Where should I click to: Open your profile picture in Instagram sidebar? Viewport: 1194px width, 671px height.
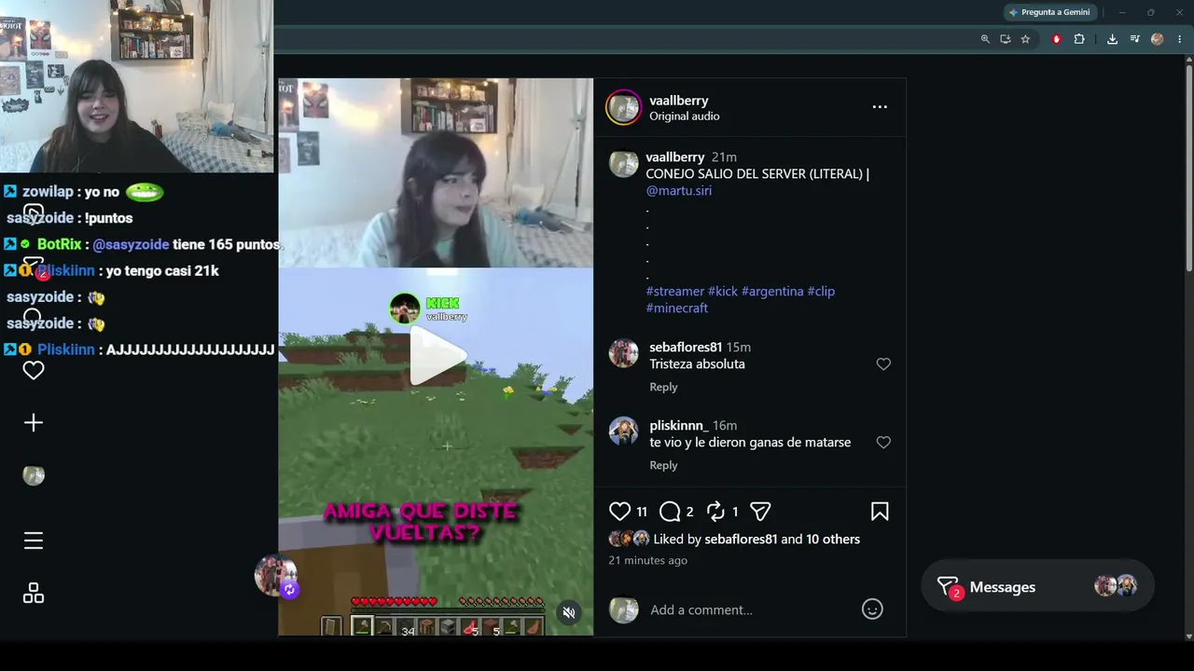[x=34, y=475]
